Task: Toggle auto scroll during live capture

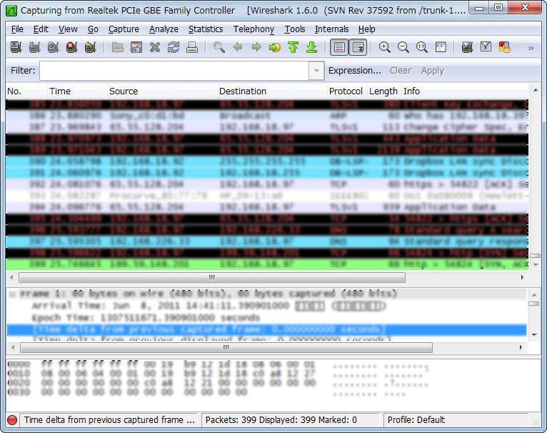Action: [358, 47]
